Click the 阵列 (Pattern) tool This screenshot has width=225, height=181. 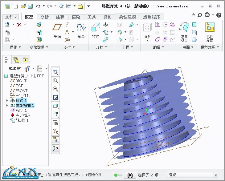point(147,31)
